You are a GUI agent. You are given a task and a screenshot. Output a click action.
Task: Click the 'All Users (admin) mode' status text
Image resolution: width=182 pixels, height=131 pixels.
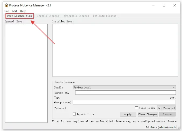pos(161,127)
